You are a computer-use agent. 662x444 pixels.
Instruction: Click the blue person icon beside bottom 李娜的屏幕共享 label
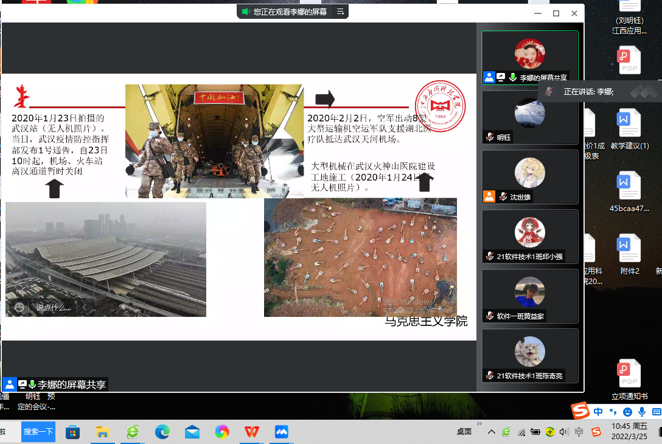[9, 384]
